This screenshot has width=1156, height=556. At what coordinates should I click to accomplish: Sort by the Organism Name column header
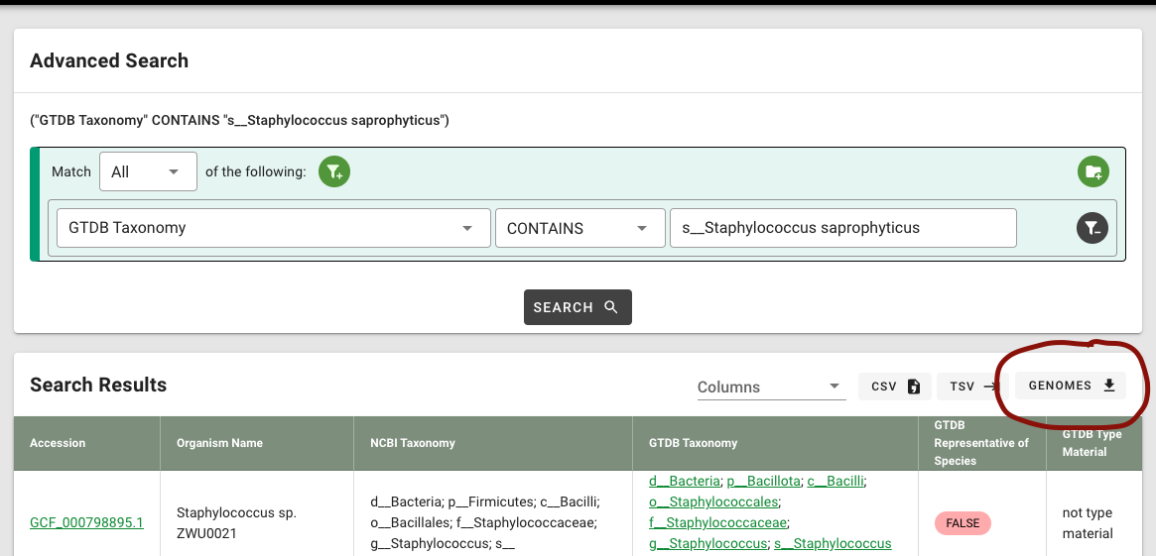(219, 443)
